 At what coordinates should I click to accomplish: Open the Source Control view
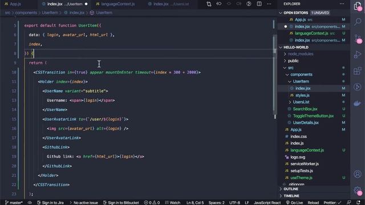point(358,39)
